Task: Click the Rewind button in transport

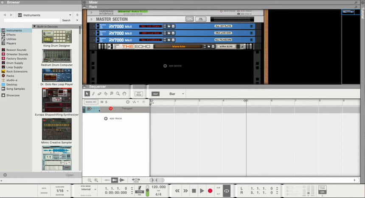Action: 177,191
